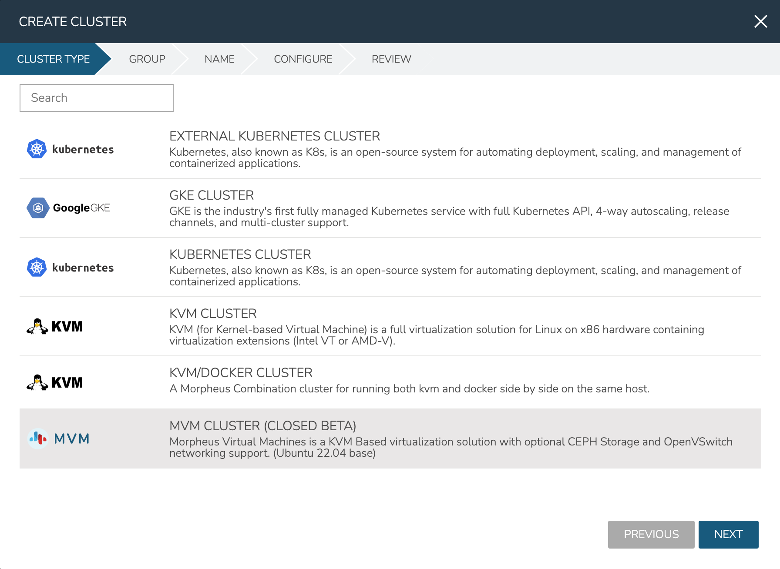The height and width of the screenshot is (569, 780).
Task: Select the Review wizard step
Action: 391,59
